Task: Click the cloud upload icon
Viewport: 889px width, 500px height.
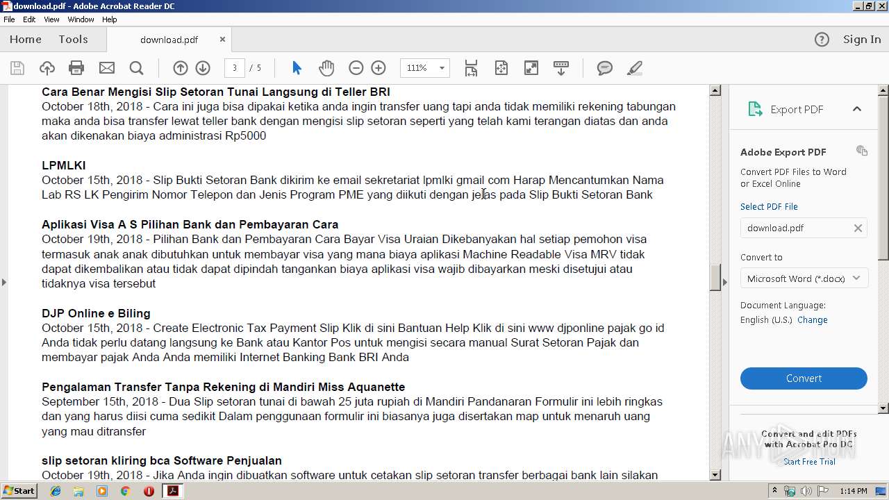Action: (47, 68)
